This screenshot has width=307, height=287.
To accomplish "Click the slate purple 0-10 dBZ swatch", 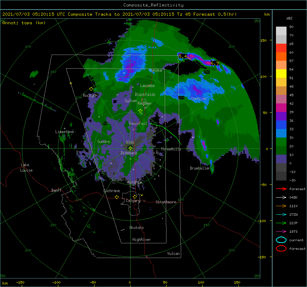I will pos(281,159).
